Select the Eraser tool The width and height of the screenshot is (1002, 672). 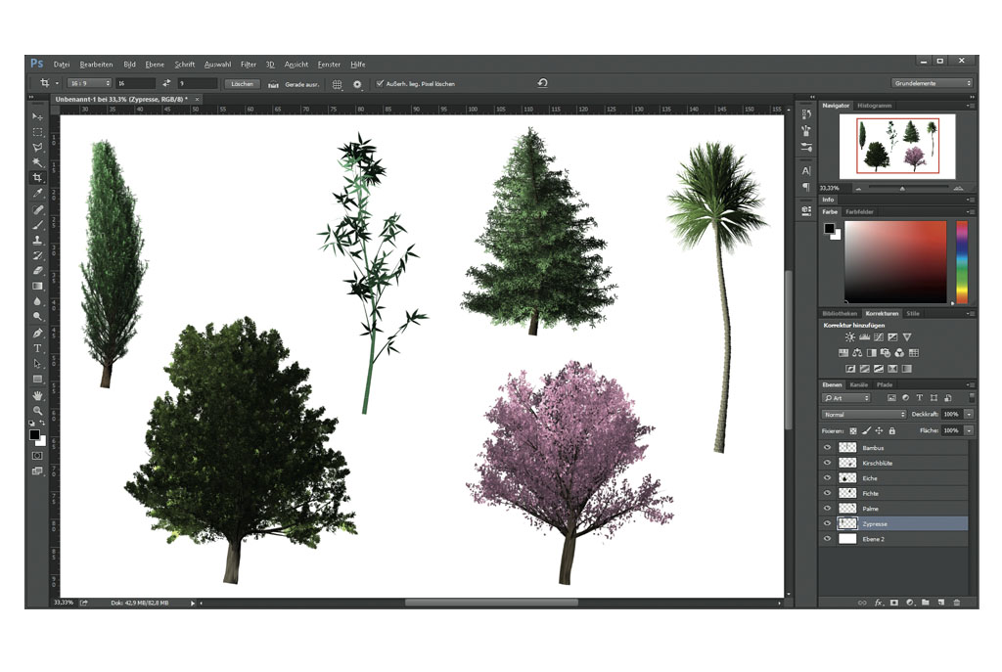pyautogui.click(x=37, y=271)
